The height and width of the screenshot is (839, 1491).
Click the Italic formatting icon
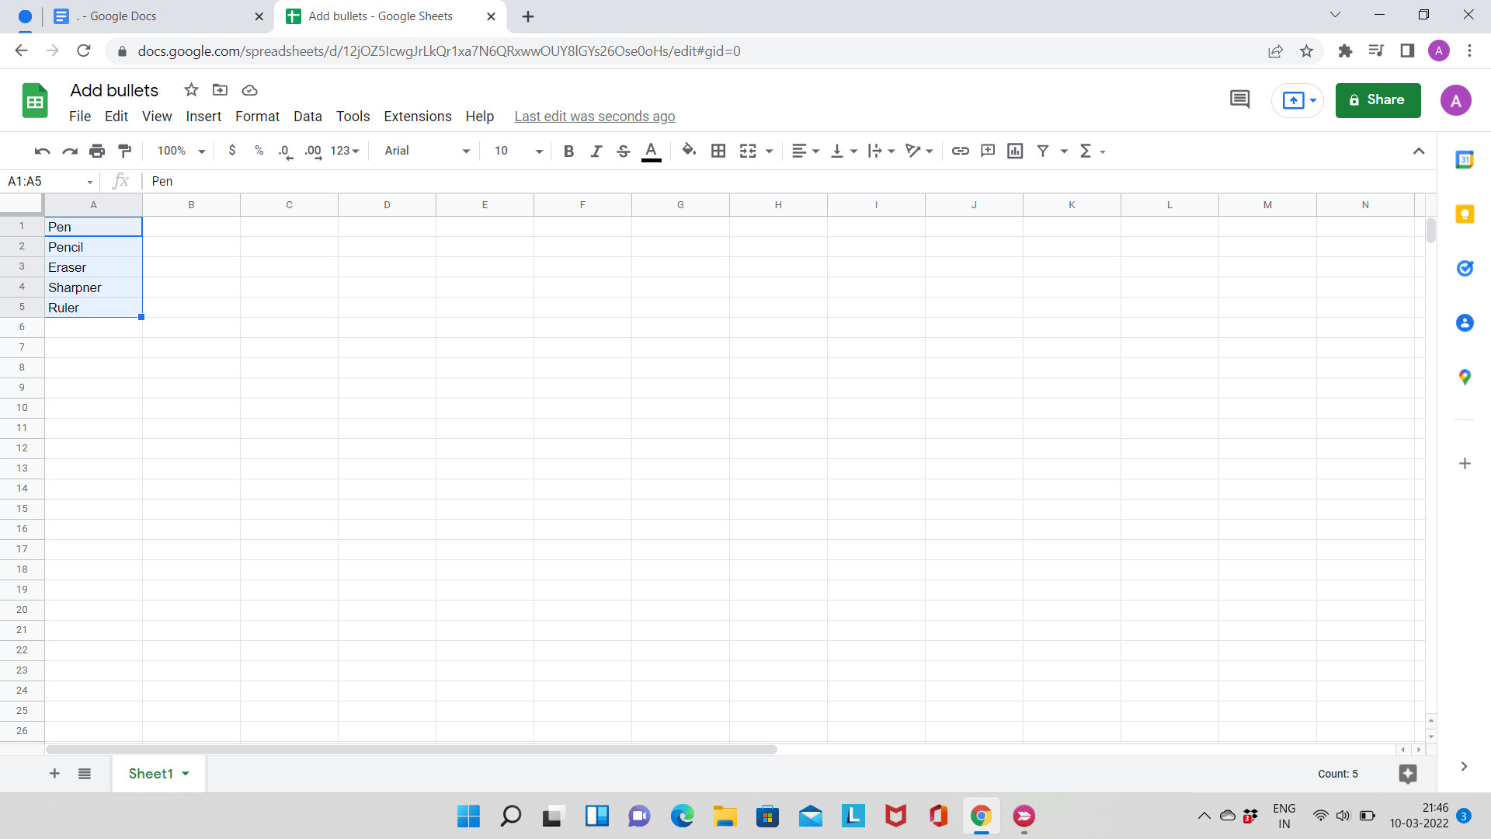click(x=595, y=151)
